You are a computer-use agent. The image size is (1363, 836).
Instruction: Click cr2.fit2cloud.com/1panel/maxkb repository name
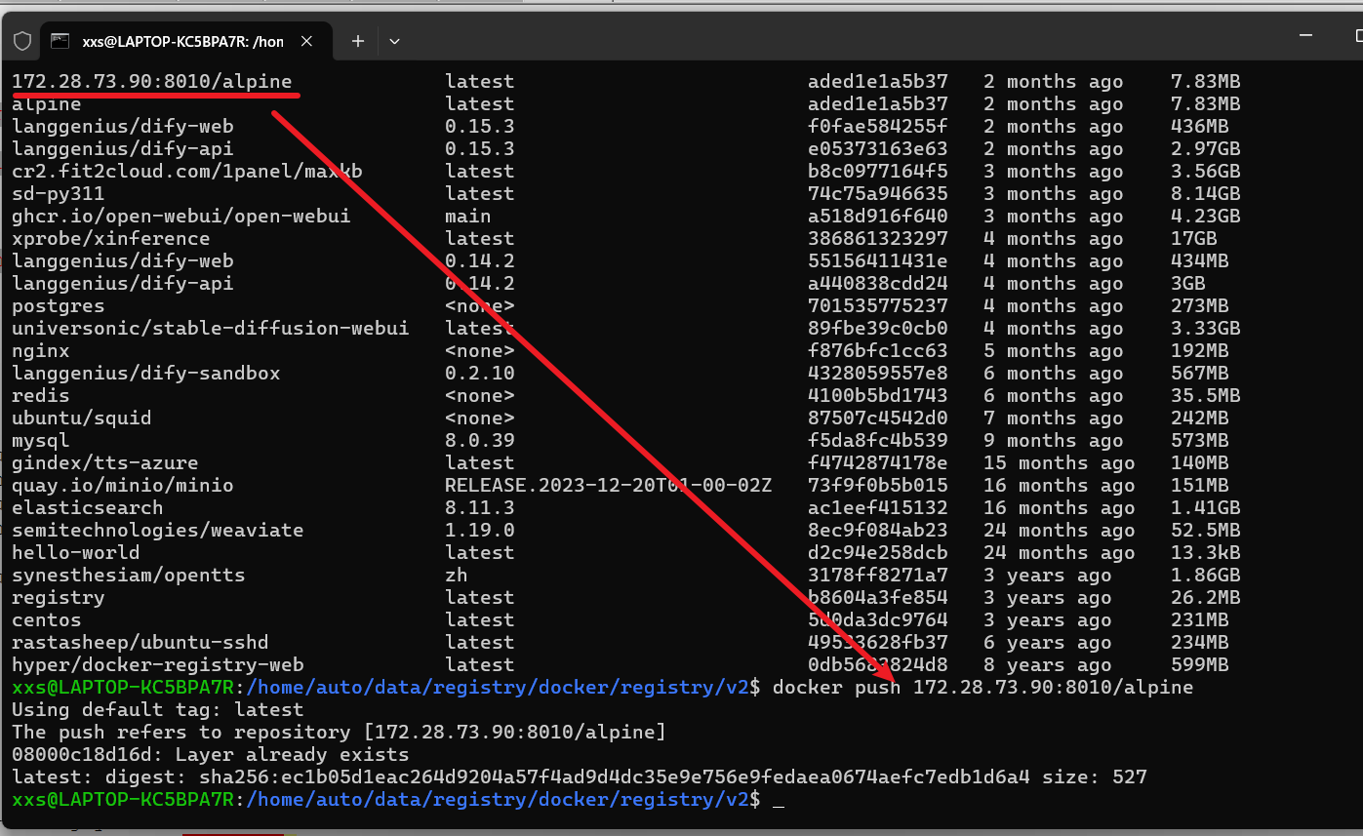click(x=186, y=172)
